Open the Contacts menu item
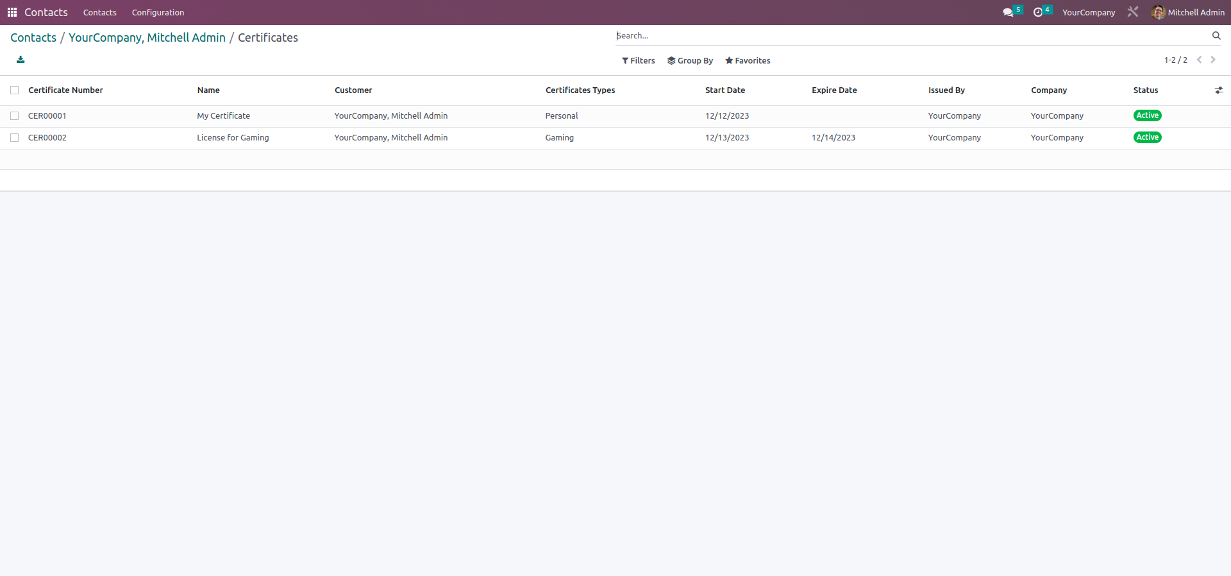1231x576 pixels. click(100, 12)
